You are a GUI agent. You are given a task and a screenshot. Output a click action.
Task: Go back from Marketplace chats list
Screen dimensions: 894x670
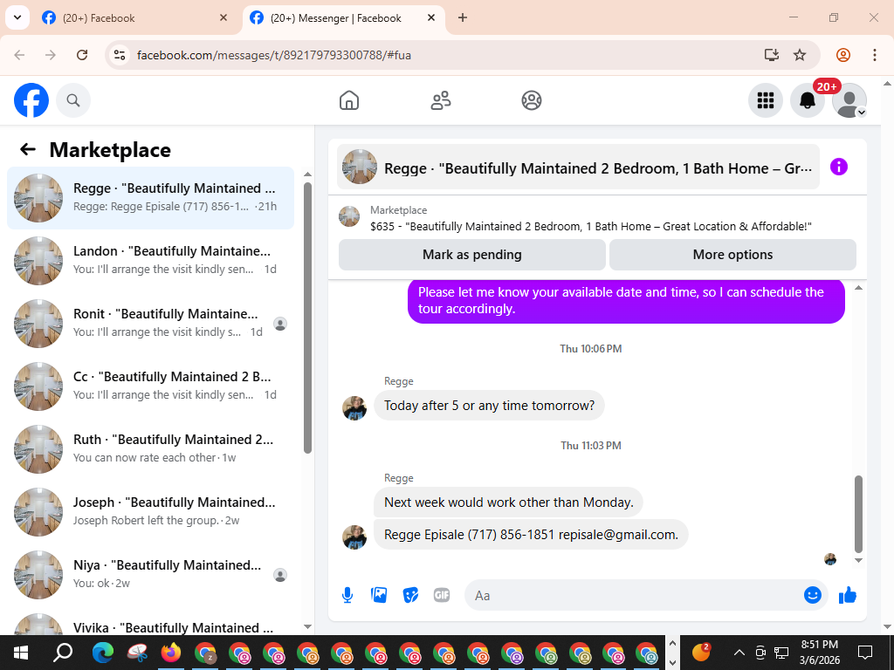pyautogui.click(x=28, y=149)
